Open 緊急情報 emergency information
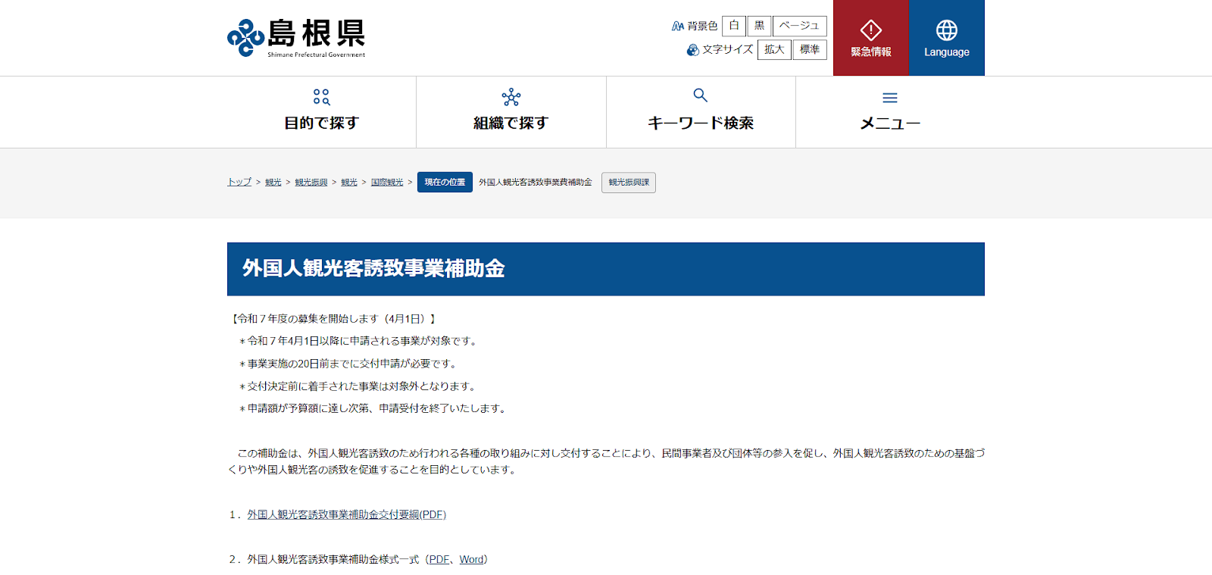Image resolution: width=1212 pixels, height=575 pixels. (871, 38)
